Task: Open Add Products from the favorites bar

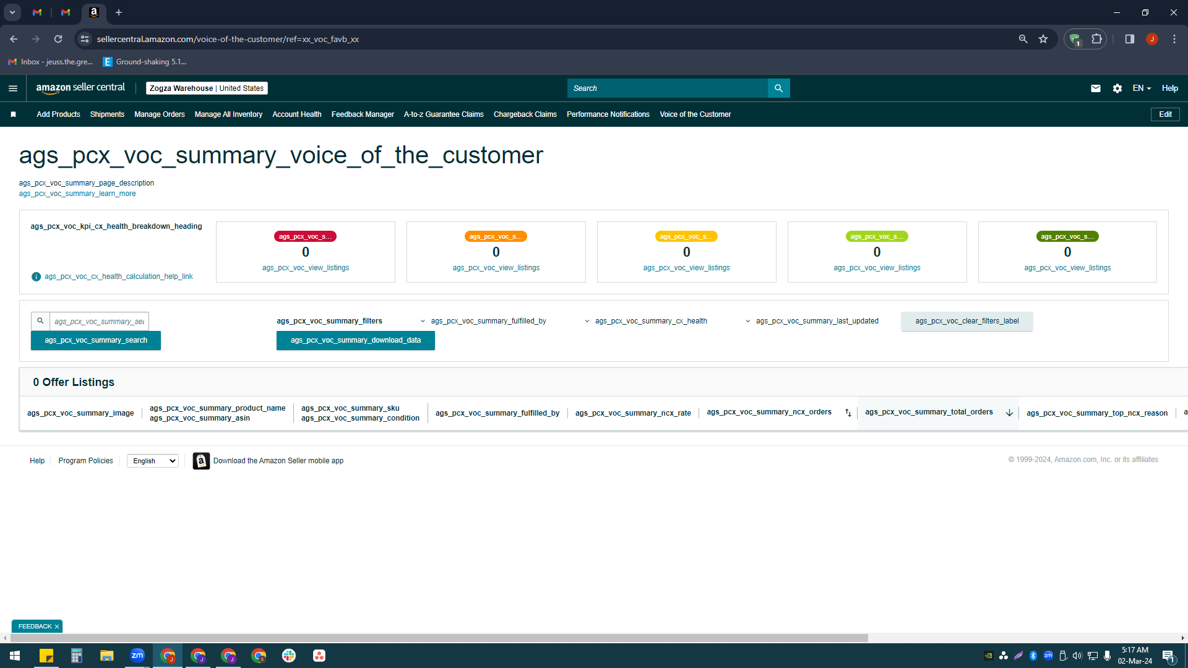Action: pos(58,114)
